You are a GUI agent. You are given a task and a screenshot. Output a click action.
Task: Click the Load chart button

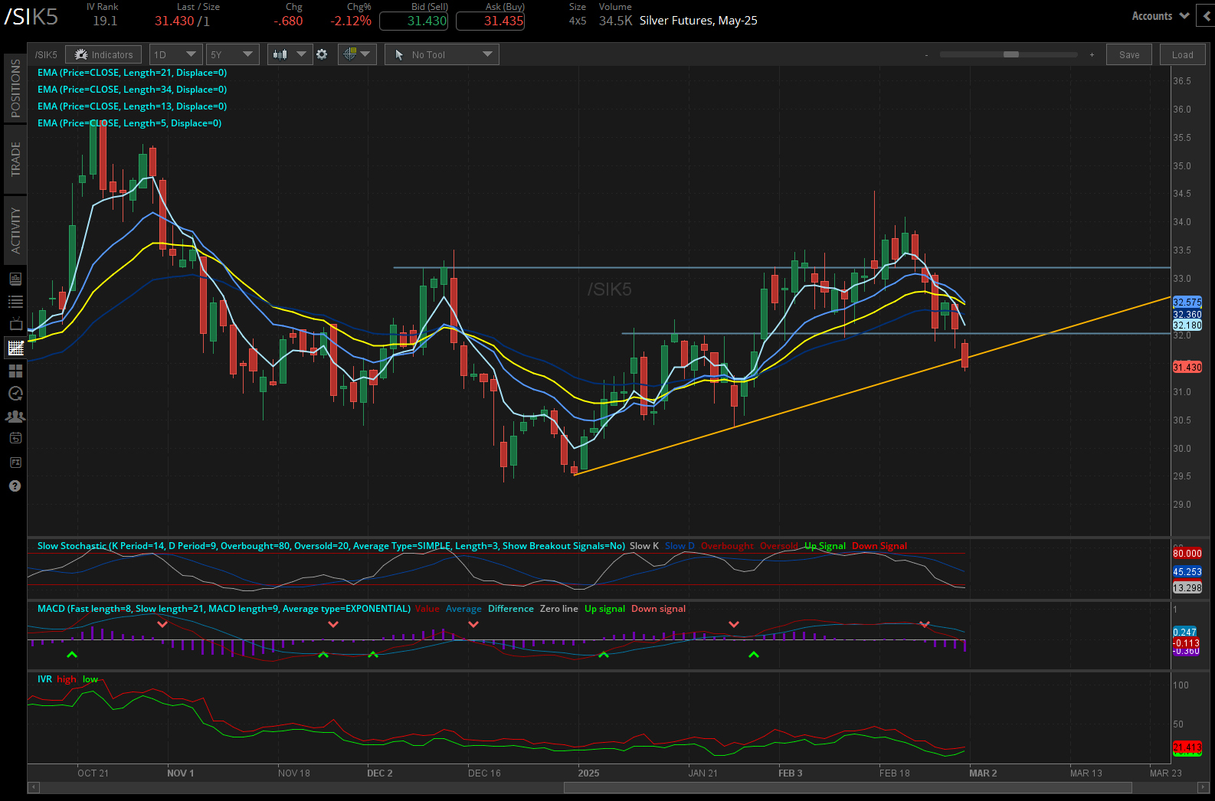(x=1183, y=54)
